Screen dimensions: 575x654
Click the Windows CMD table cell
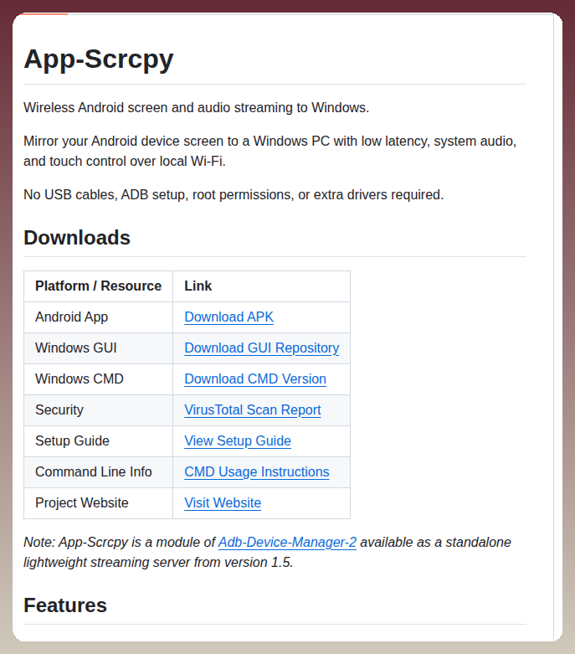point(99,378)
